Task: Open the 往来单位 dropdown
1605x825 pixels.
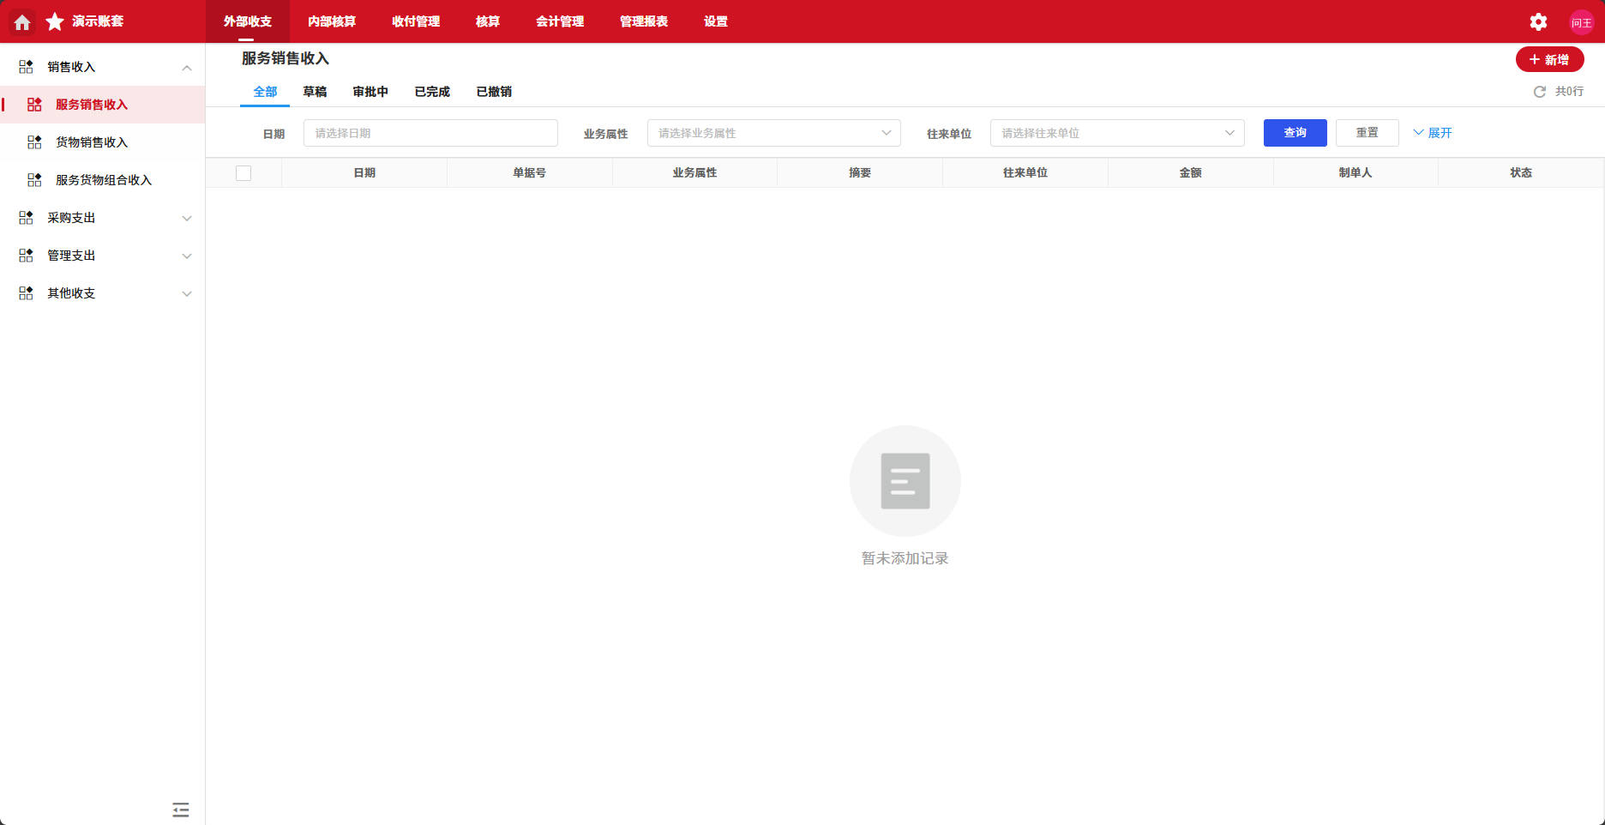Action: [x=1116, y=133]
